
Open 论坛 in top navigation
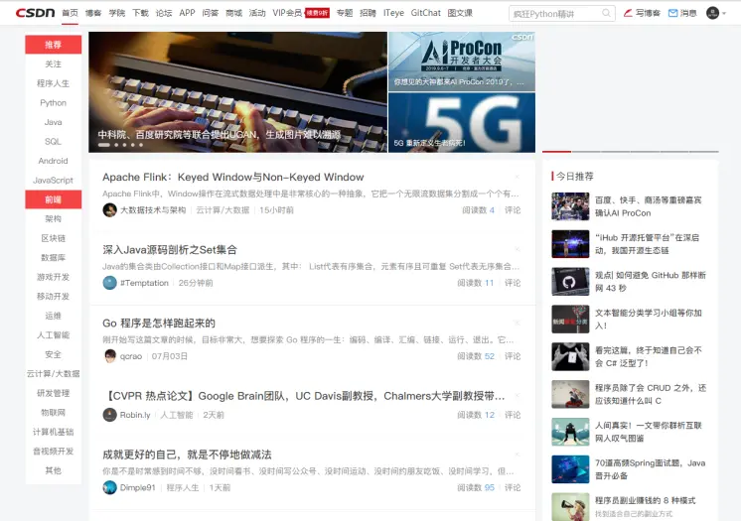click(164, 13)
